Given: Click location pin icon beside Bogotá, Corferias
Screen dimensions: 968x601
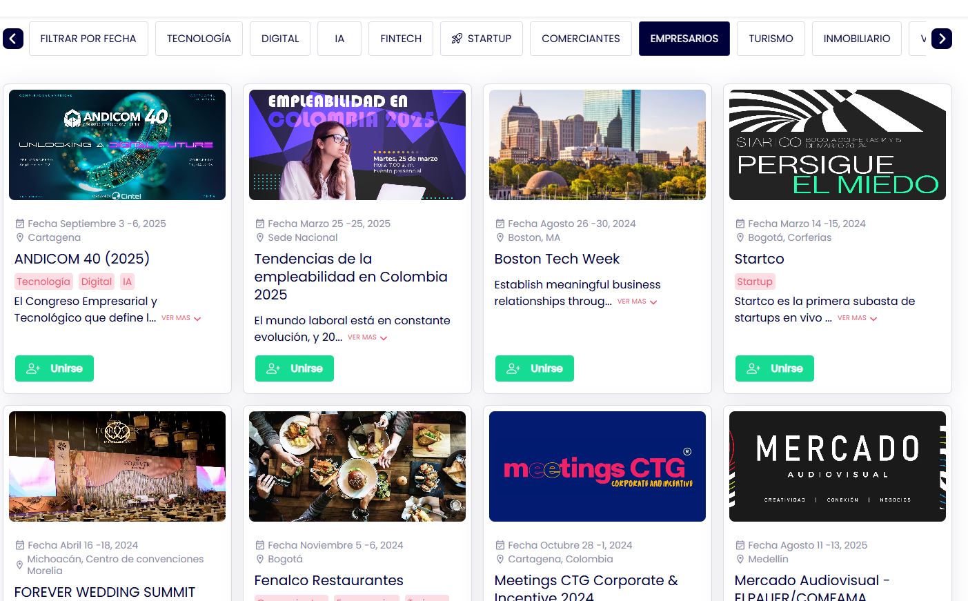Looking at the screenshot, I should (x=740, y=237).
